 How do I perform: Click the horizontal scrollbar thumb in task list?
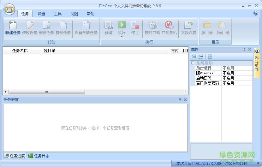[47, 92]
